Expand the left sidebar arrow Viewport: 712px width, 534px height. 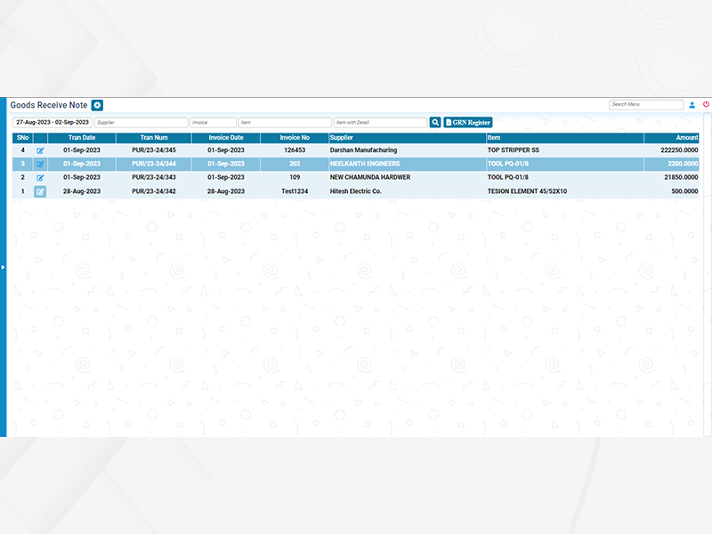(4, 267)
